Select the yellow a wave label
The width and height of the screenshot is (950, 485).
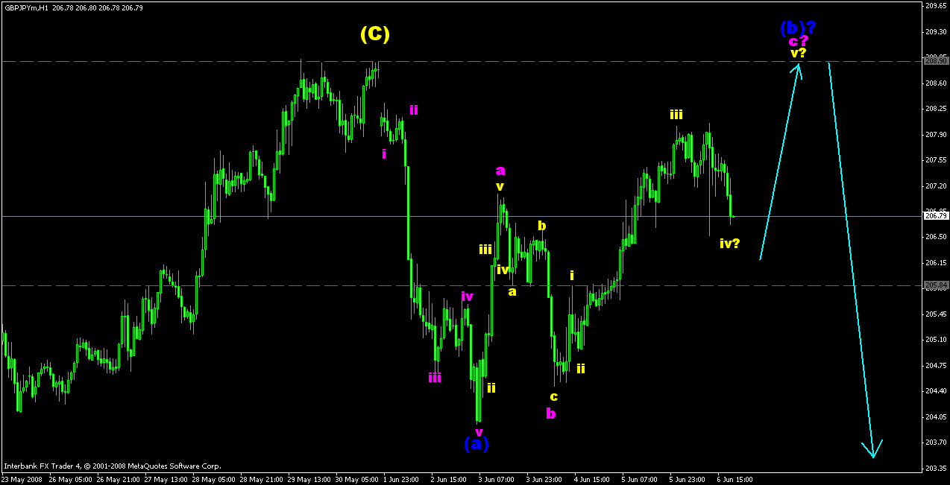512,291
